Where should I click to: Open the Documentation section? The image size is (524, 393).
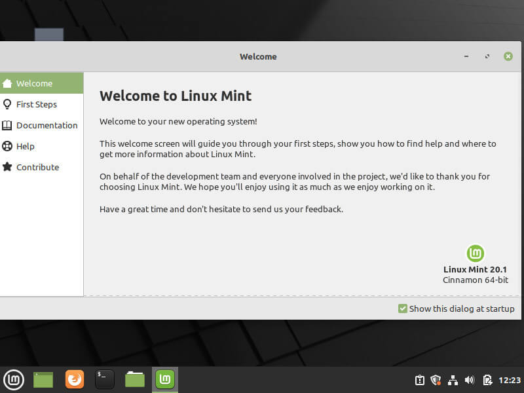(46, 125)
